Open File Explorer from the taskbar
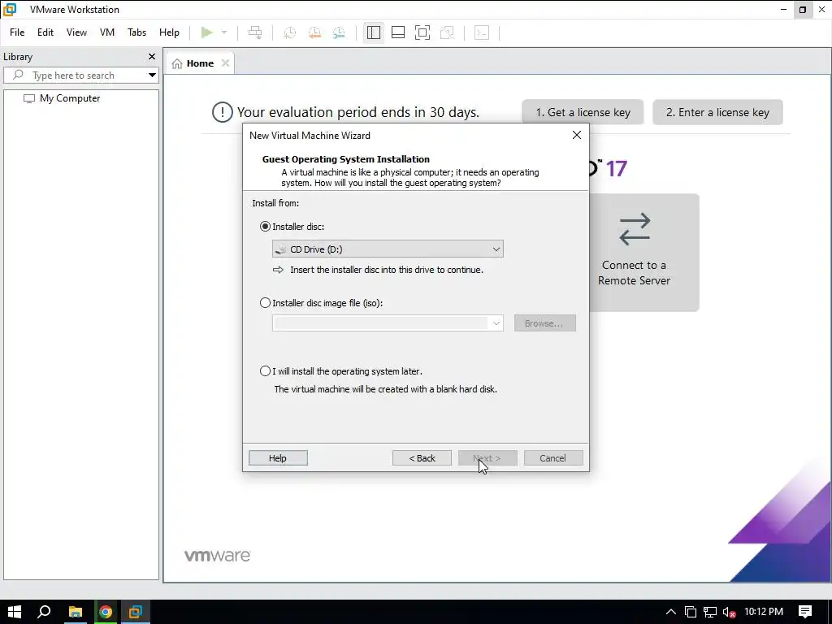This screenshot has height=624, width=832. (x=76, y=612)
